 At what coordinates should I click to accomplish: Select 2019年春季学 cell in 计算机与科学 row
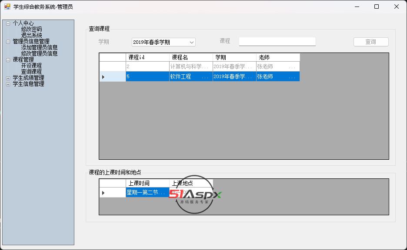[234, 66]
